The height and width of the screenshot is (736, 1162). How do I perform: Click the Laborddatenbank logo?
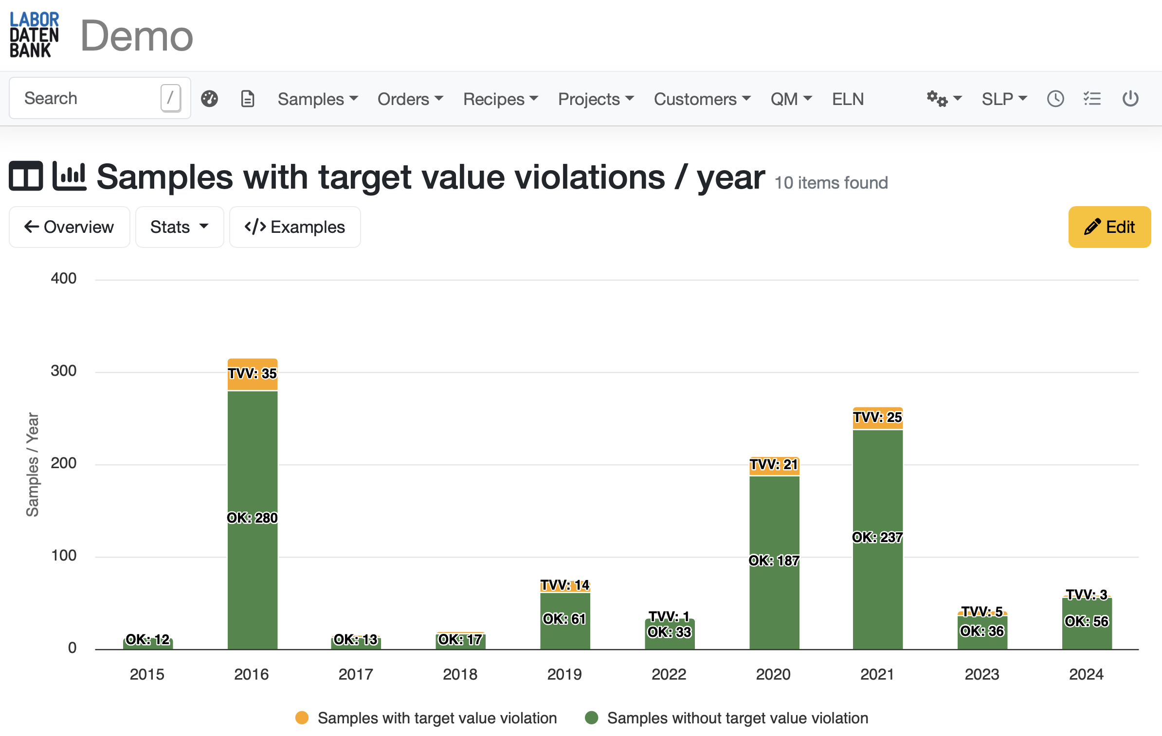click(34, 35)
